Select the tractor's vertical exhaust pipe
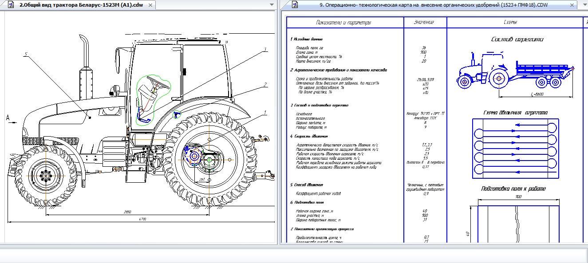Viewport: 588px width, 263px height. pos(84,67)
